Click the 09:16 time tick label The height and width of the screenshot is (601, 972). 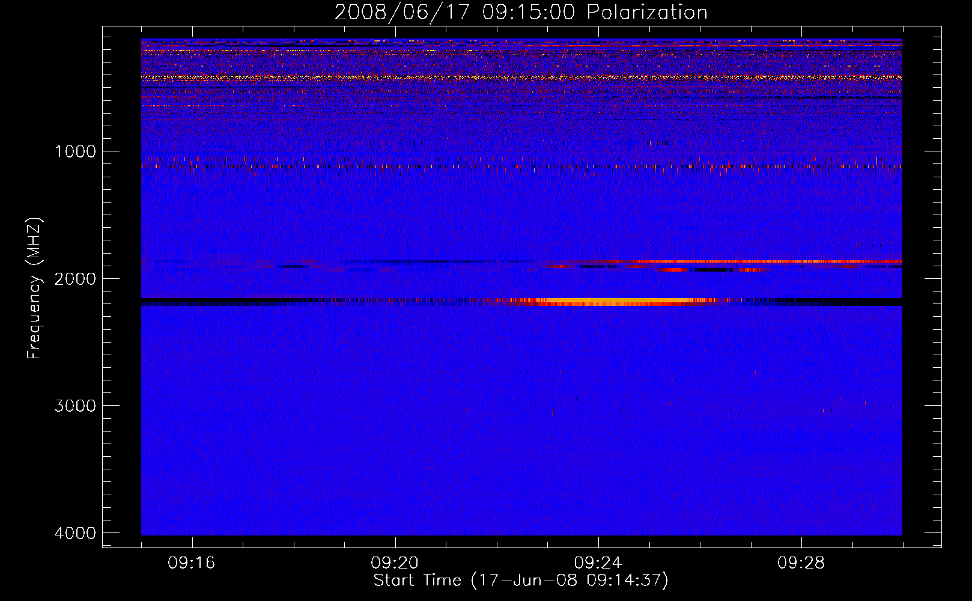click(x=192, y=563)
